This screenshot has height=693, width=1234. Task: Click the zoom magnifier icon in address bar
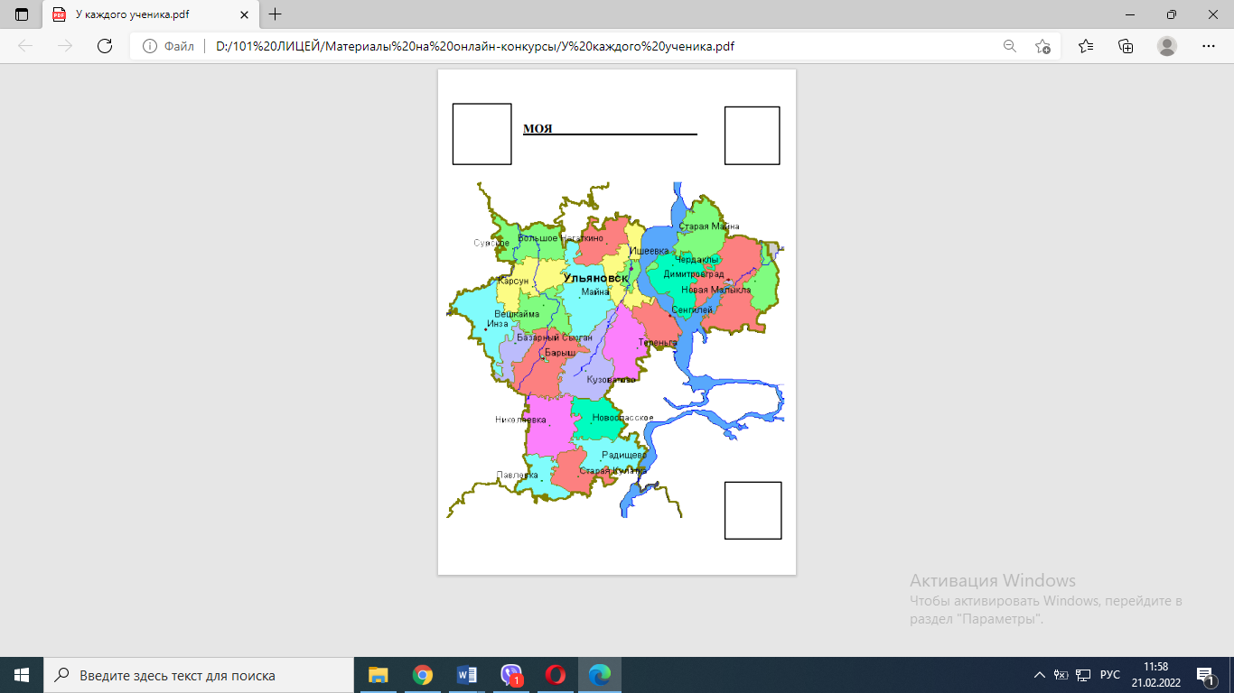(1010, 46)
